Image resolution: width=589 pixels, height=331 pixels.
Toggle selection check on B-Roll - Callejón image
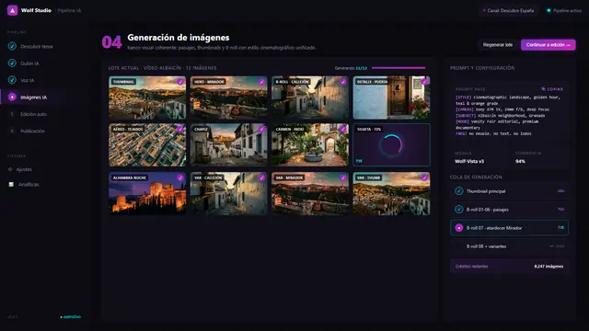343,82
